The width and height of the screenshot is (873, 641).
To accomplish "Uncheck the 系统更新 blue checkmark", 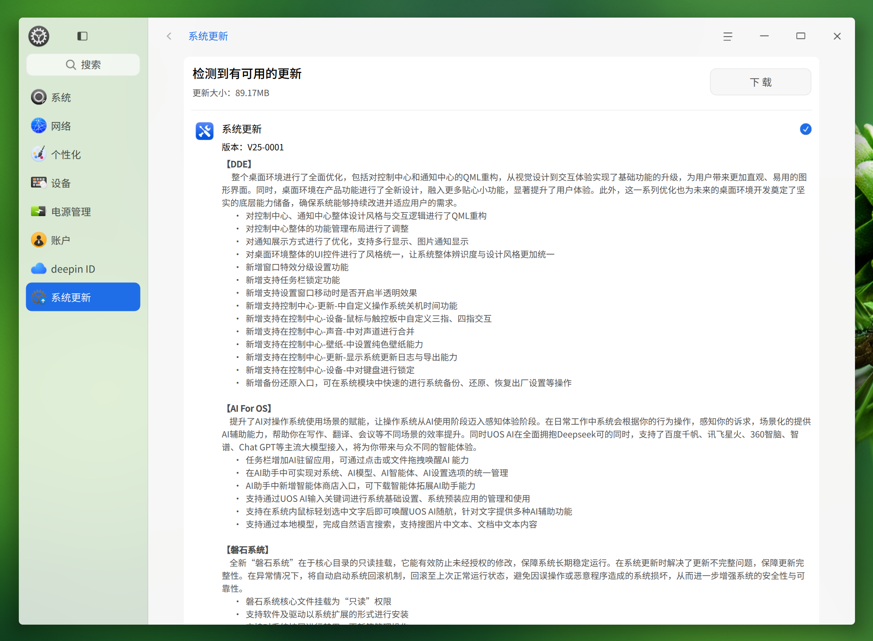I will [x=805, y=129].
